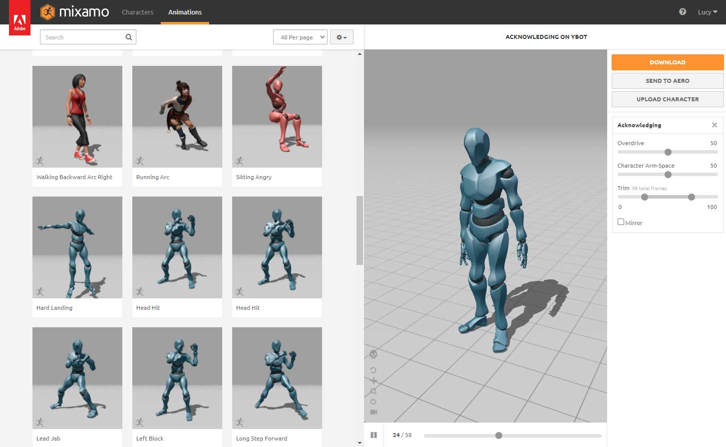This screenshot has height=447, width=726.
Task: Click the help question mark icon
Action: click(683, 10)
